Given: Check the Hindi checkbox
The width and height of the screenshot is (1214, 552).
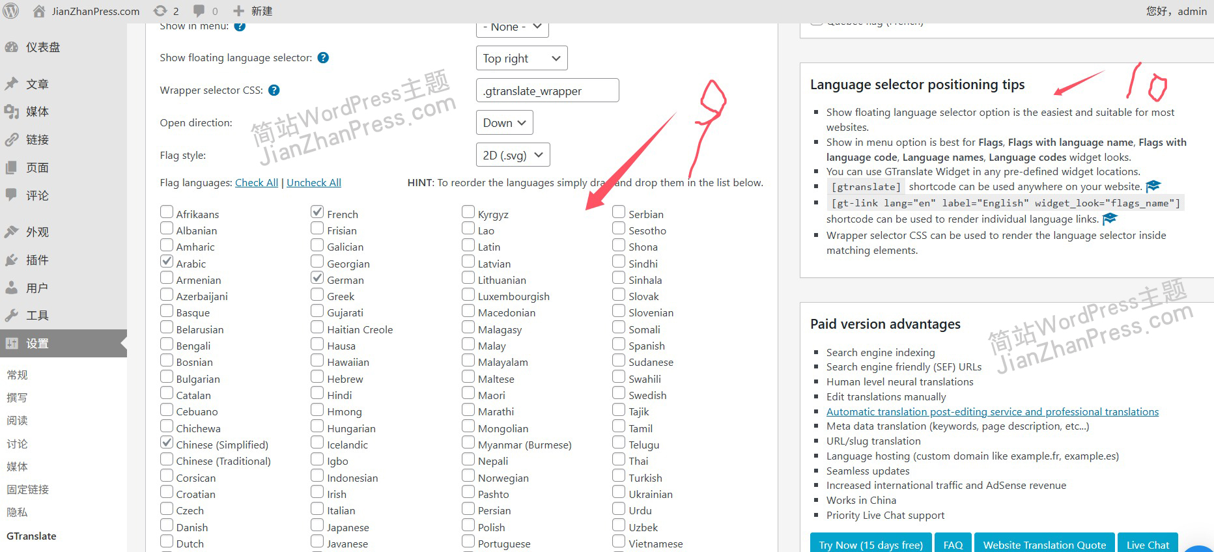Looking at the screenshot, I should 317,393.
